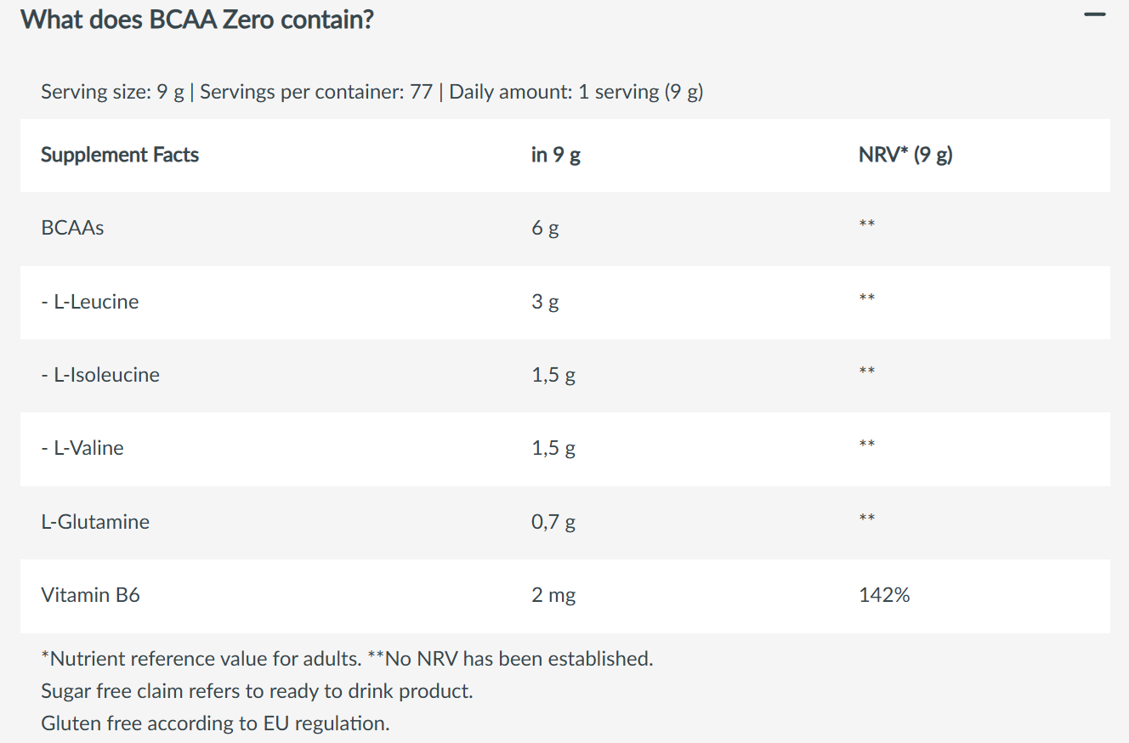The height and width of the screenshot is (743, 1129).
Task: Click the "in 9 g" column header
Action: [556, 155]
